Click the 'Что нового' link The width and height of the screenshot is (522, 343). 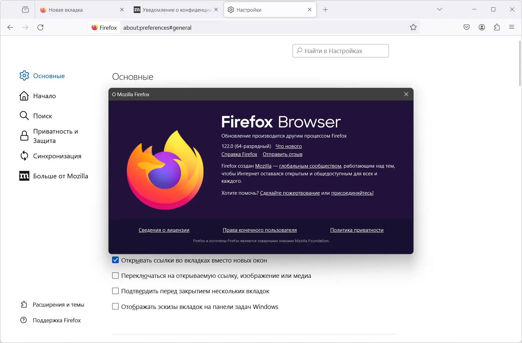click(289, 146)
